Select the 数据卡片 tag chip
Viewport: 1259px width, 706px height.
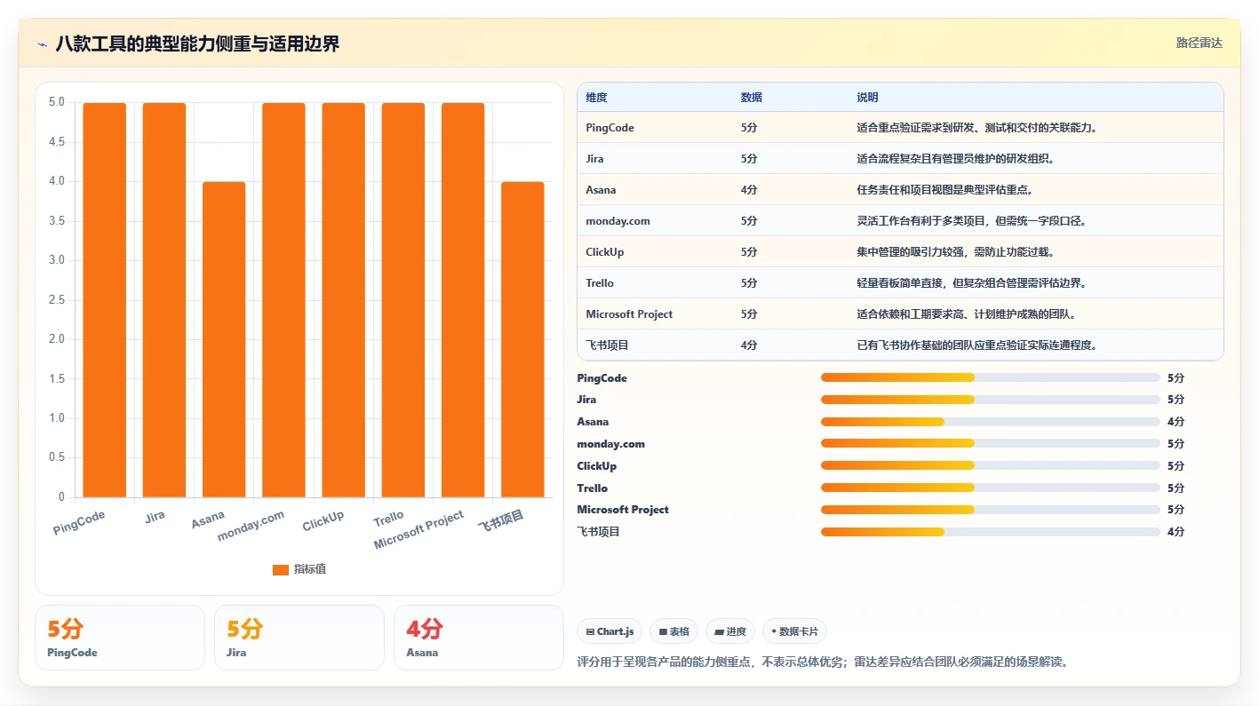(x=794, y=631)
